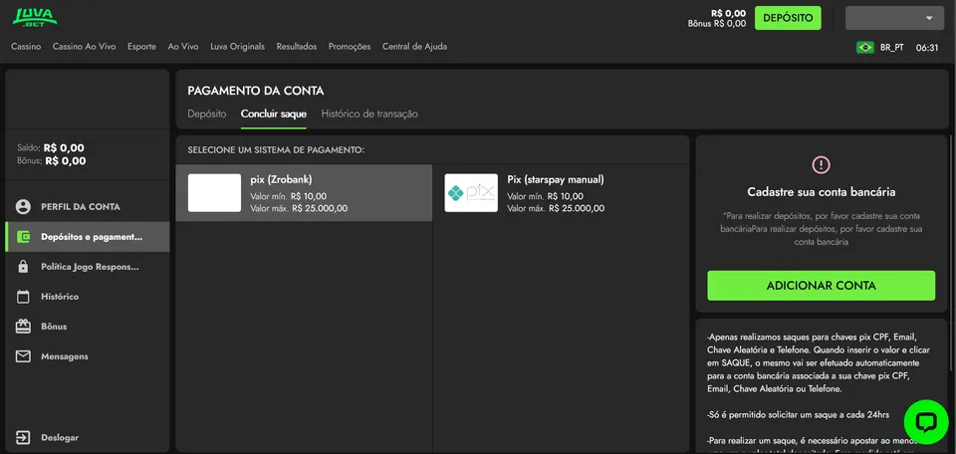956x454 pixels.
Task: Click the header Bônus R$ 0,00 text
Action: pyautogui.click(x=716, y=24)
